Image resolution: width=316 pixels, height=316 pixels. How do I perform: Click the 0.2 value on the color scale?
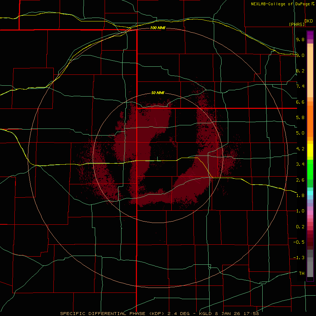(300, 227)
